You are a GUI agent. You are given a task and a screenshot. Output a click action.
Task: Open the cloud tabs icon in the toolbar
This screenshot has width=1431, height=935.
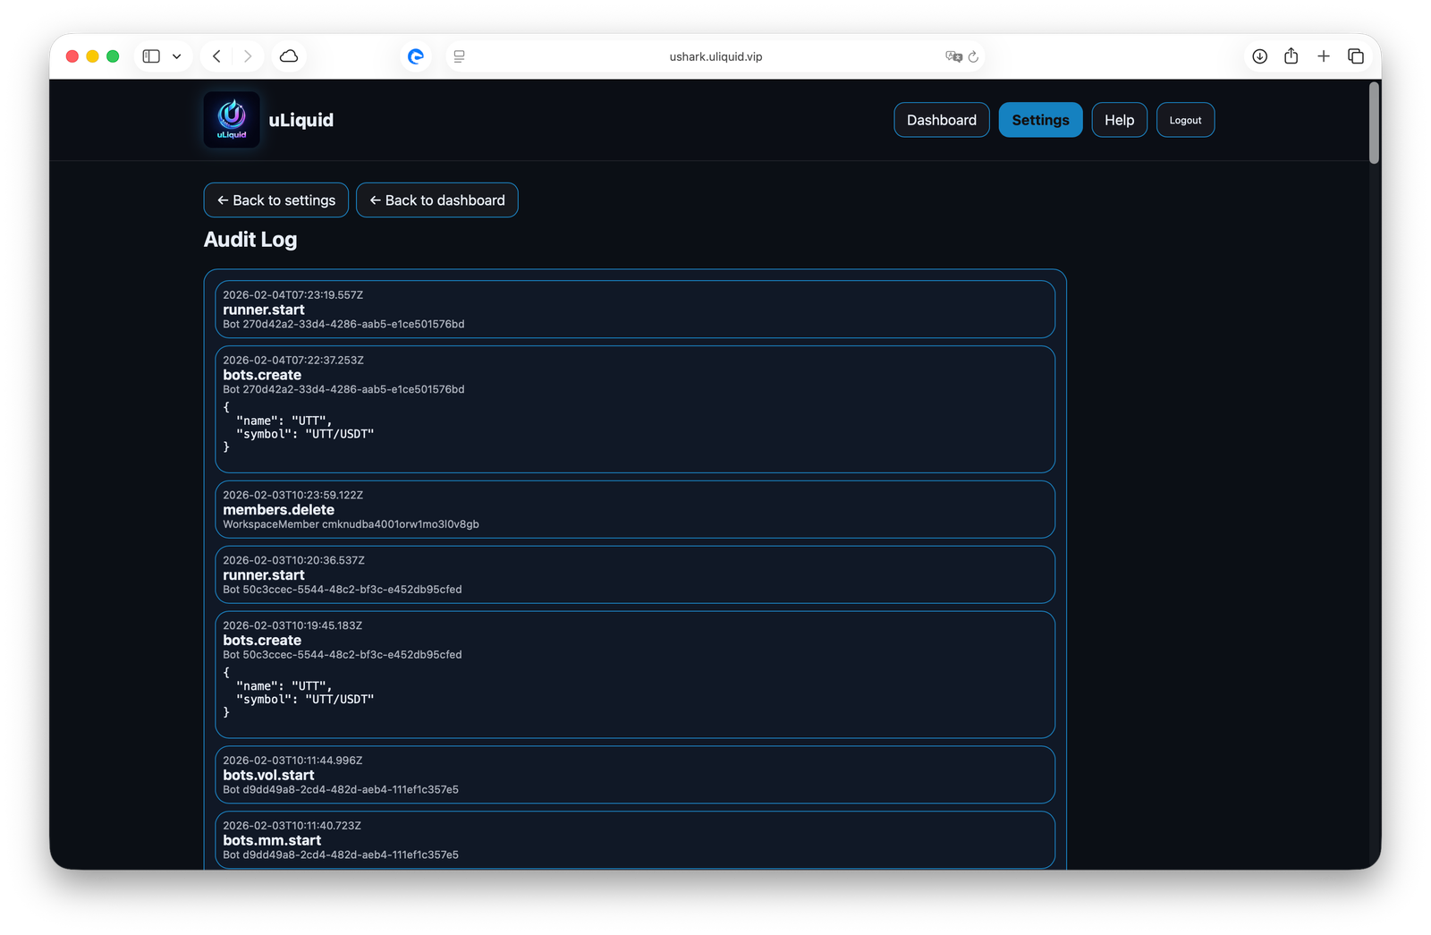[x=288, y=55]
